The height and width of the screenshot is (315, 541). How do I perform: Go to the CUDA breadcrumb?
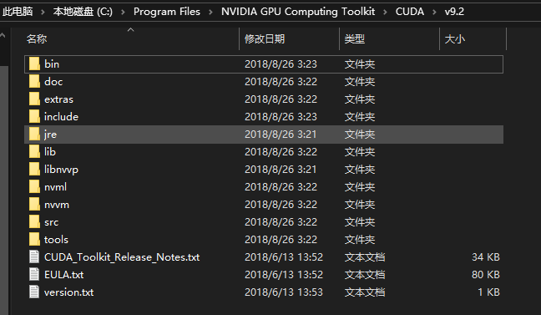pyautogui.click(x=410, y=12)
